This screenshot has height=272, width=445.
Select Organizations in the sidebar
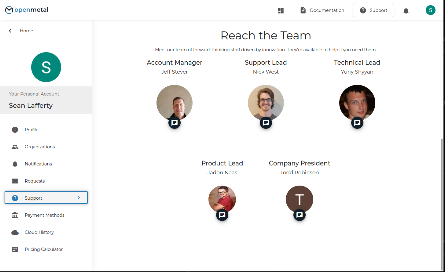tap(40, 147)
